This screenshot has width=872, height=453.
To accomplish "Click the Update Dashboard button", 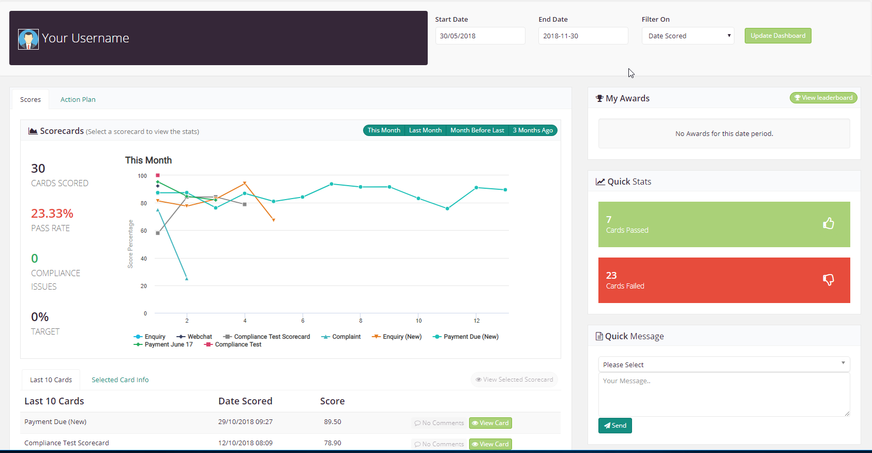I will tap(778, 36).
